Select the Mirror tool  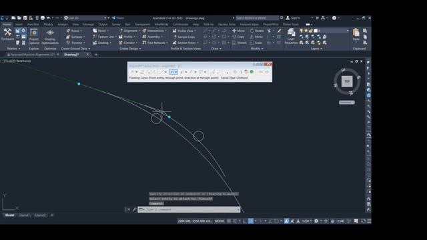coord(256,37)
